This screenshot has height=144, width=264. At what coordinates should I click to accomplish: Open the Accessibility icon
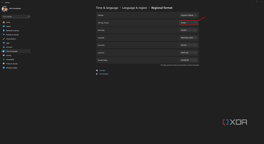[4, 60]
